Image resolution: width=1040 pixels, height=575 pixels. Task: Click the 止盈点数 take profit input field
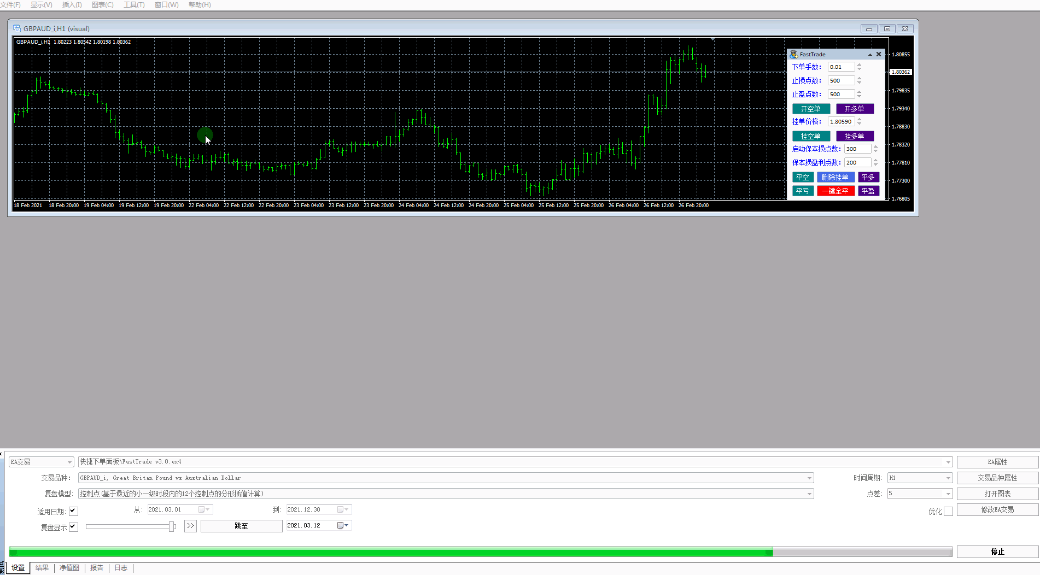(841, 94)
